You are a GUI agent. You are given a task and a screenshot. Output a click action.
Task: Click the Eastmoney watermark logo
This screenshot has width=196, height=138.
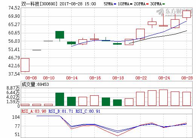click(x=174, y=12)
